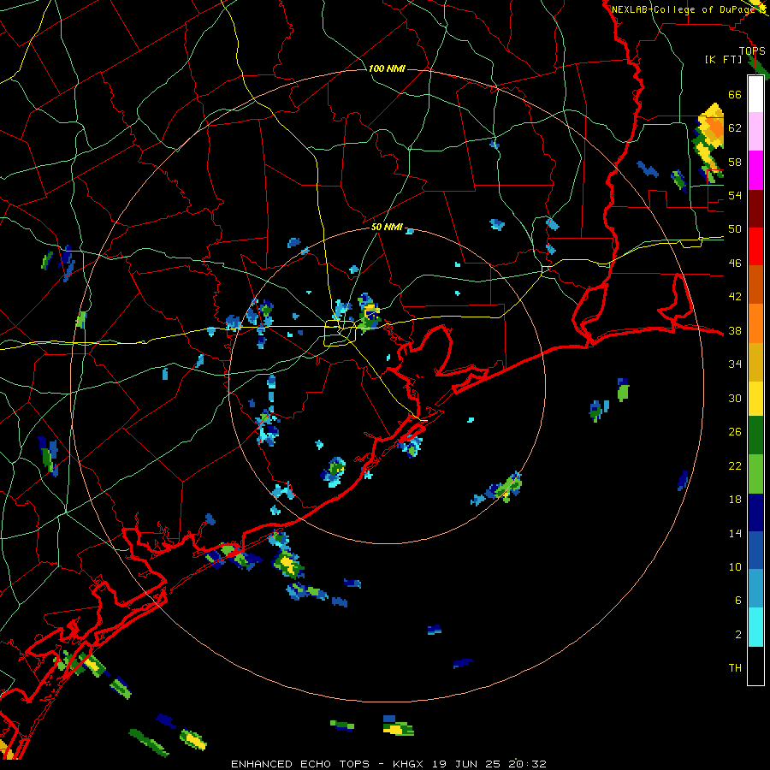Click the "46" legend value
Image resolution: width=770 pixels, height=770 pixels.
[735, 264]
